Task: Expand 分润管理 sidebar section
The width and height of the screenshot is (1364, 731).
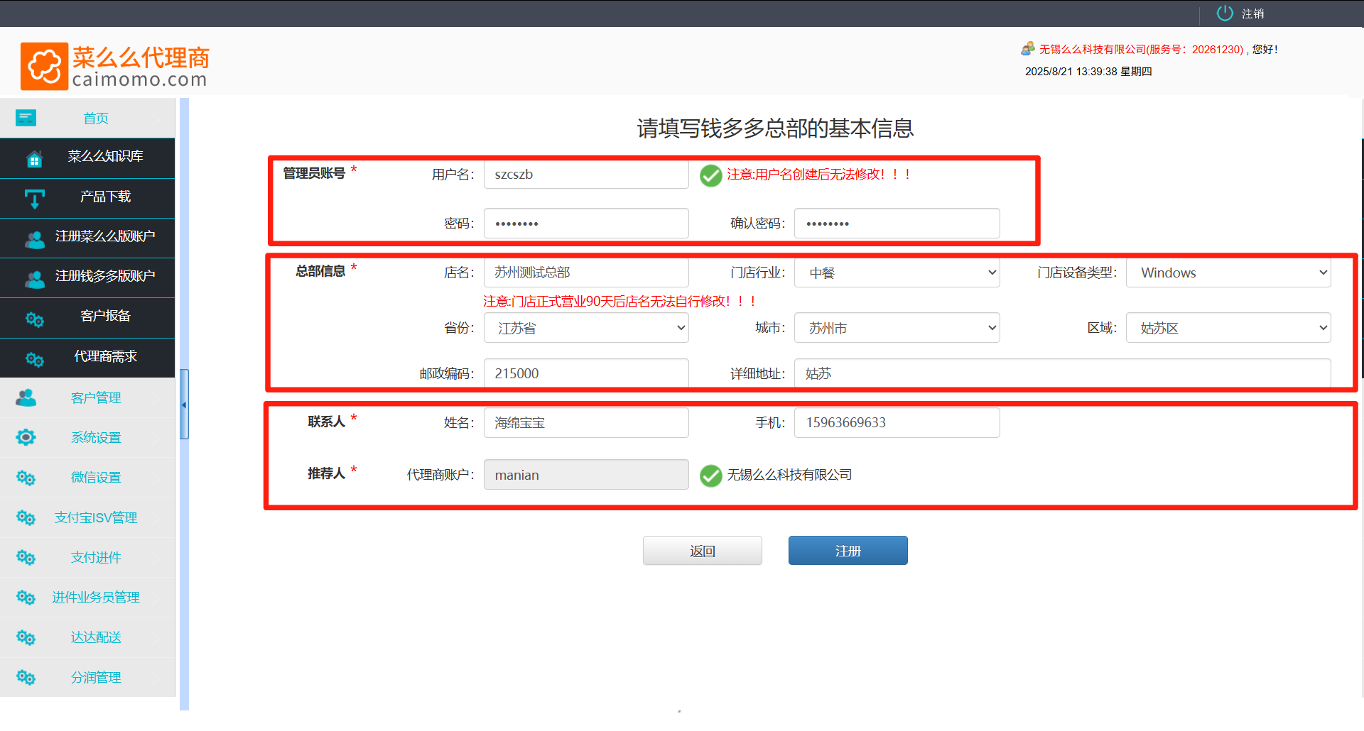Action: coord(87,677)
